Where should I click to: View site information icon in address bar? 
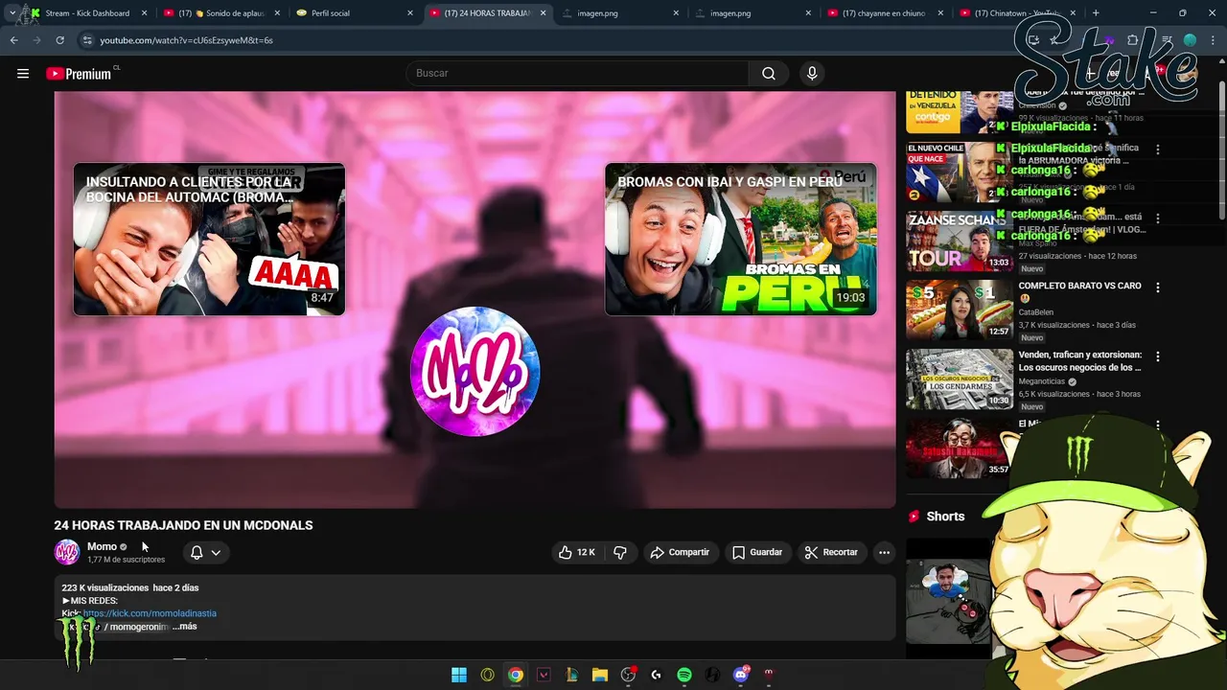point(87,40)
